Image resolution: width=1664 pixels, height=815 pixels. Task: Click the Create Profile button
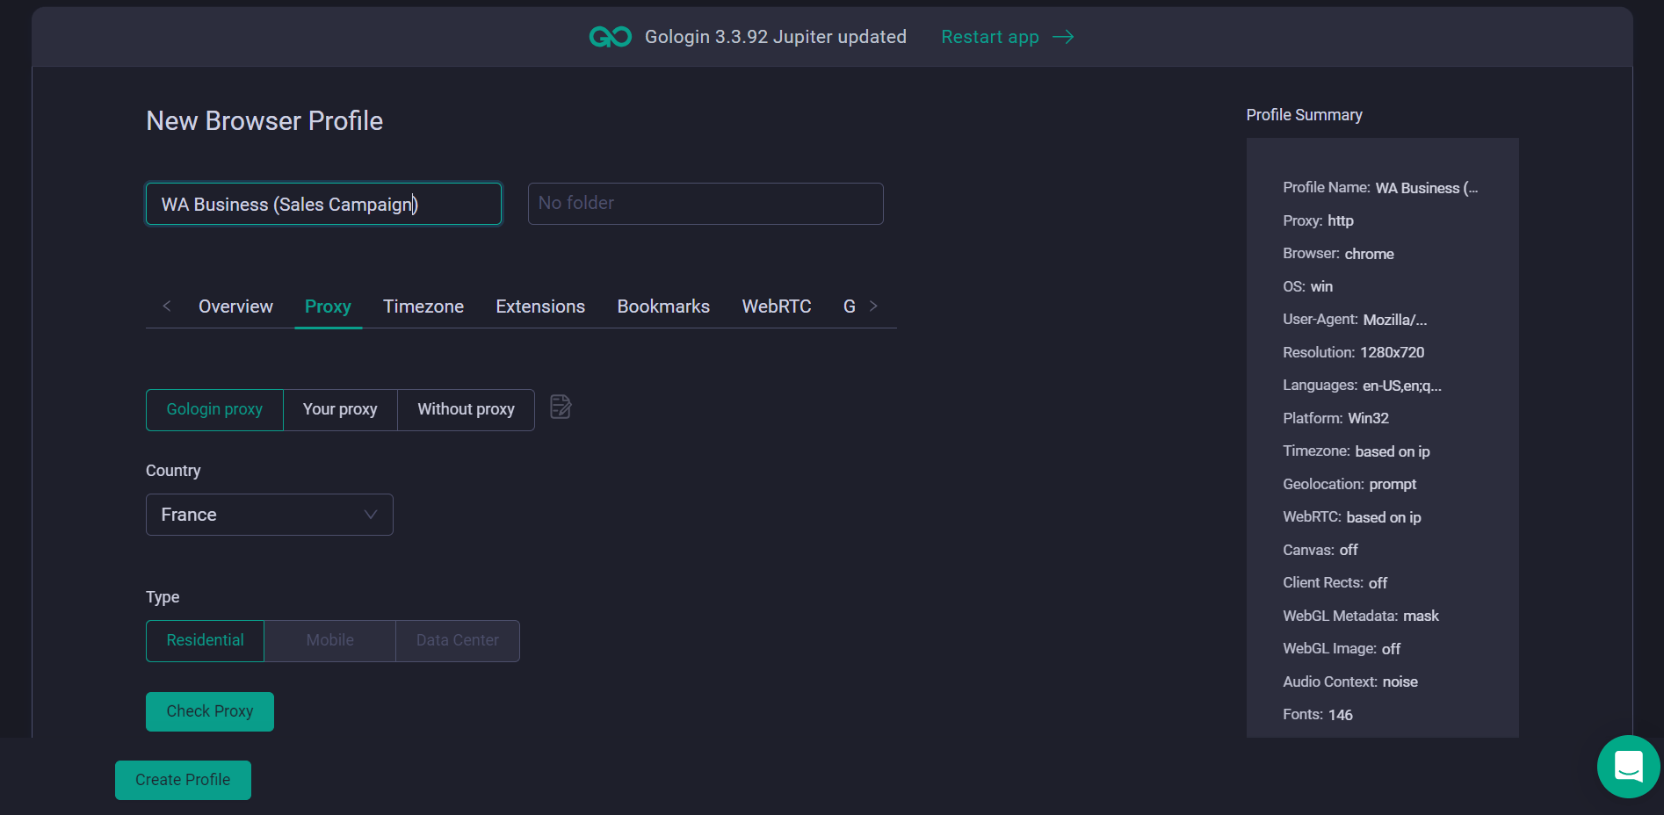[x=183, y=780]
